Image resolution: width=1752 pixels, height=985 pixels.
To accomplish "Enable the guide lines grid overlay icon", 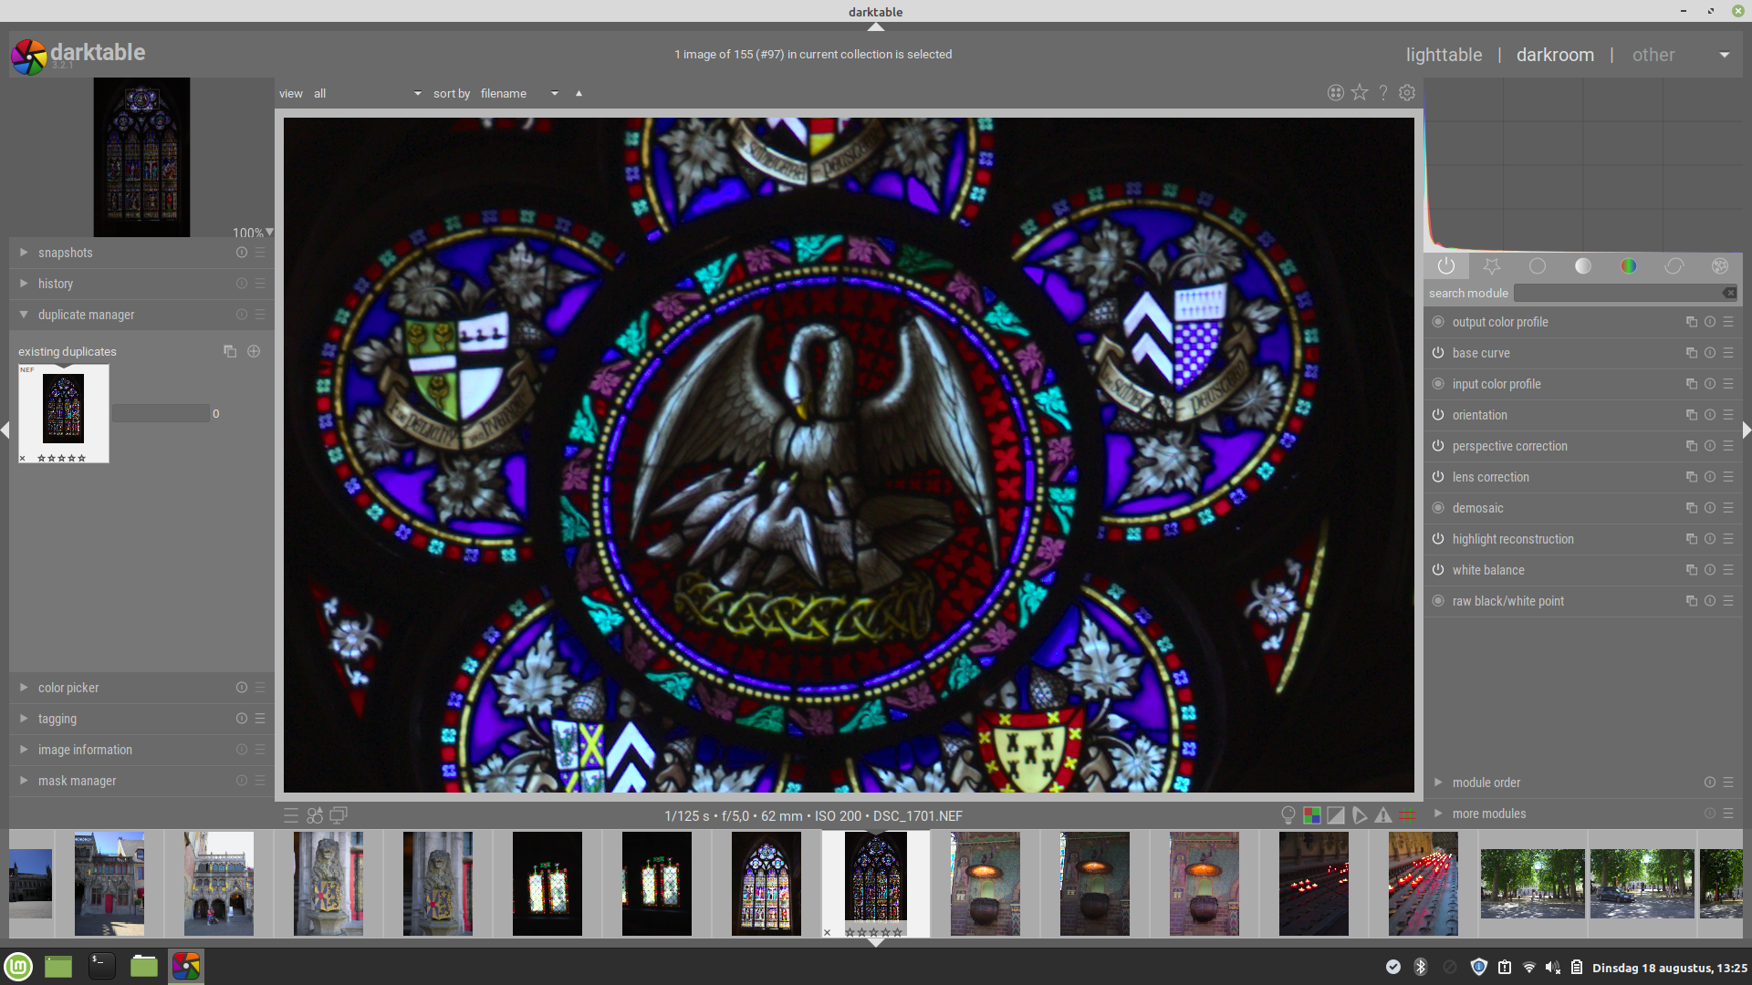I will click(x=1408, y=815).
